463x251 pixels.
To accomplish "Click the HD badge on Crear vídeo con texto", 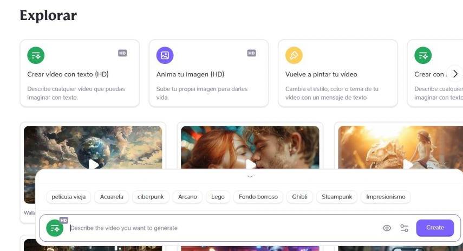I will pyautogui.click(x=122, y=53).
